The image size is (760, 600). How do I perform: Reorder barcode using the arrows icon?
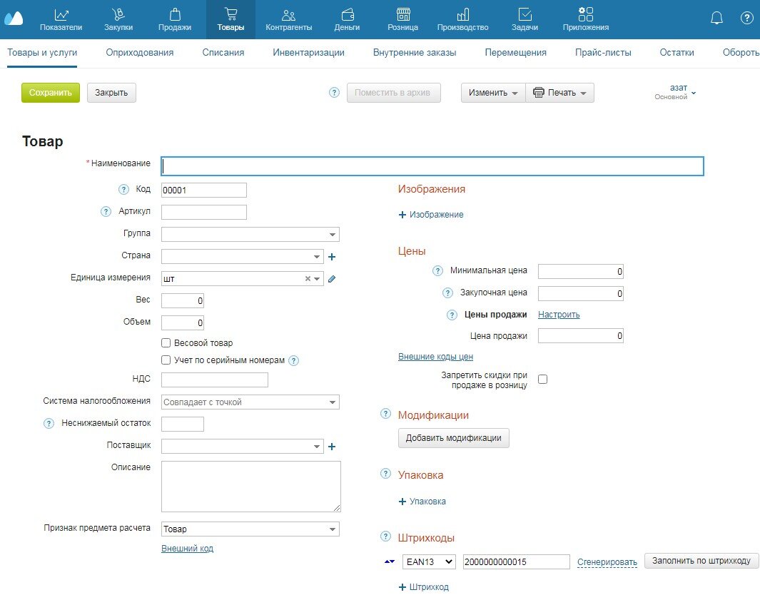[x=390, y=561]
